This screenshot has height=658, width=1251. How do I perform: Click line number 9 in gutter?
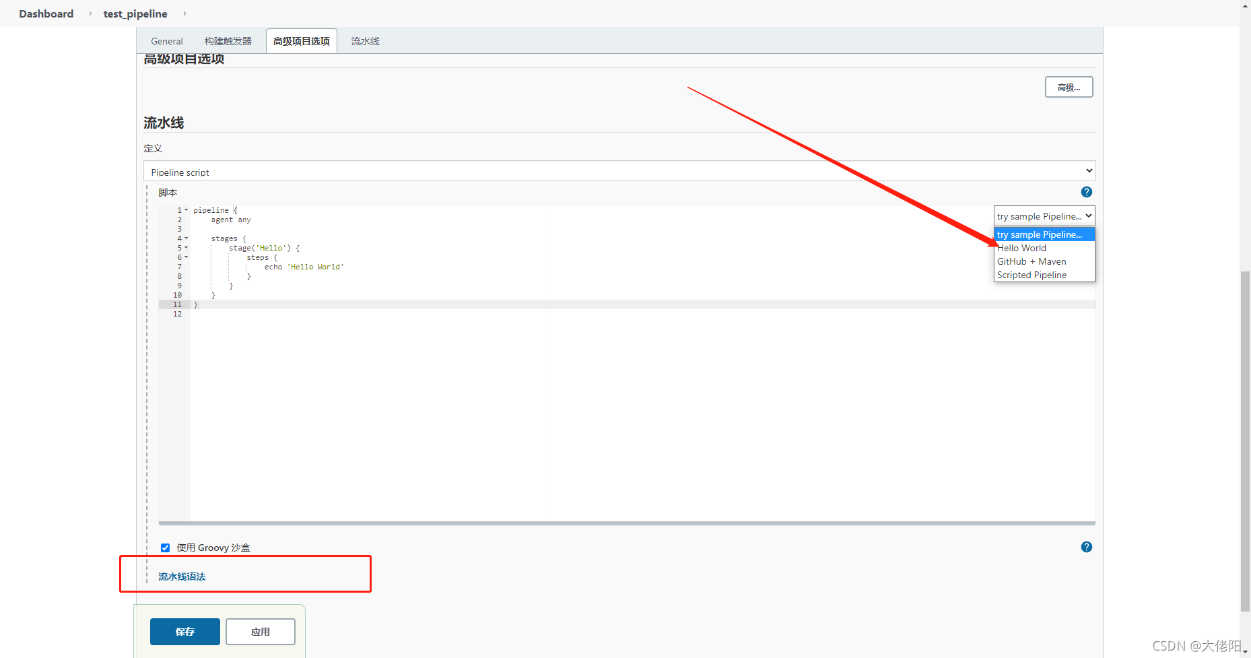tap(179, 286)
